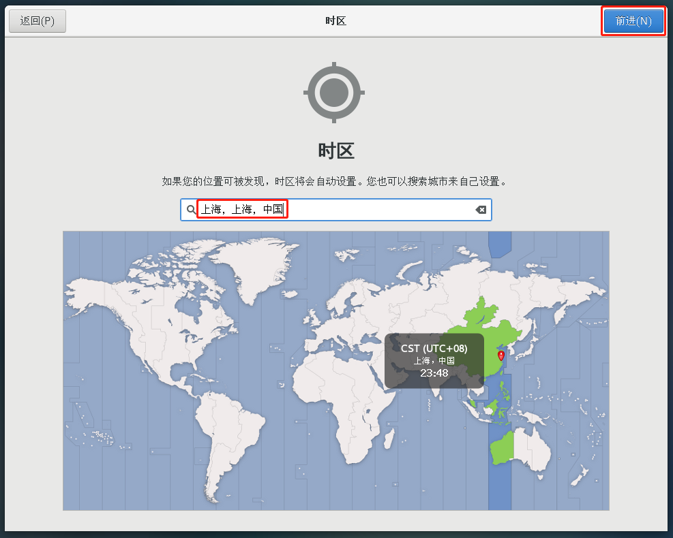673x538 pixels.
Task: Go back with the 返回(P) button
Action: 37,21
